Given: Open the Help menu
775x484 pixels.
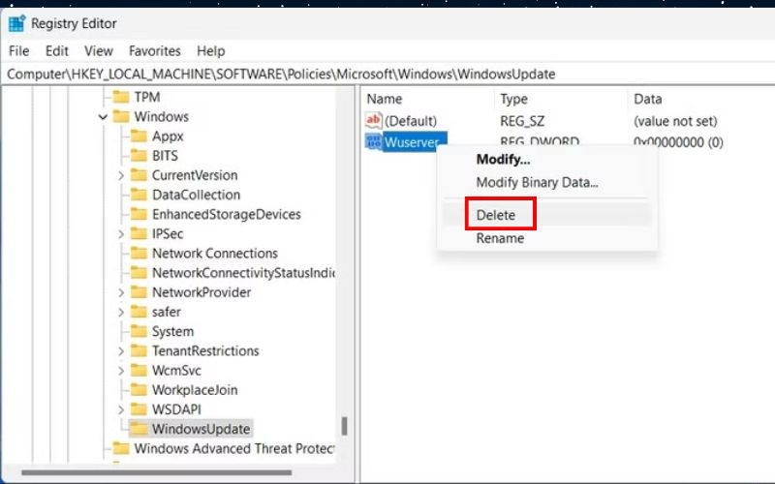Looking at the screenshot, I should pyautogui.click(x=210, y=51).
